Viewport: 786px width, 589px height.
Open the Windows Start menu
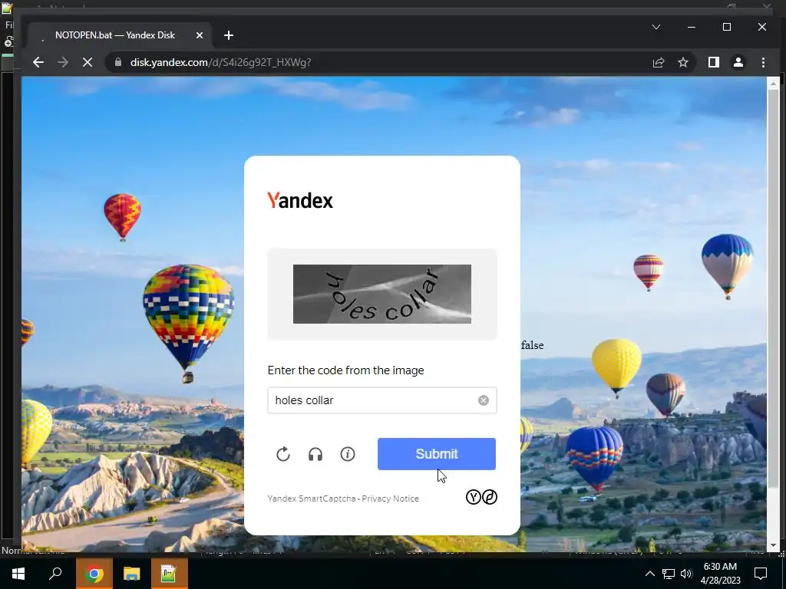(18, 574)
